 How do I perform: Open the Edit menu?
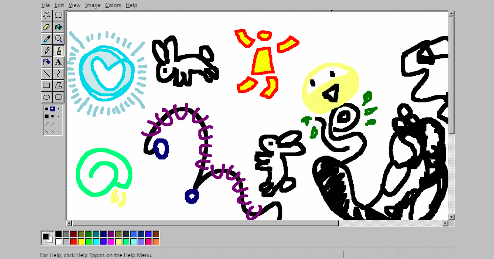[59, 5]
